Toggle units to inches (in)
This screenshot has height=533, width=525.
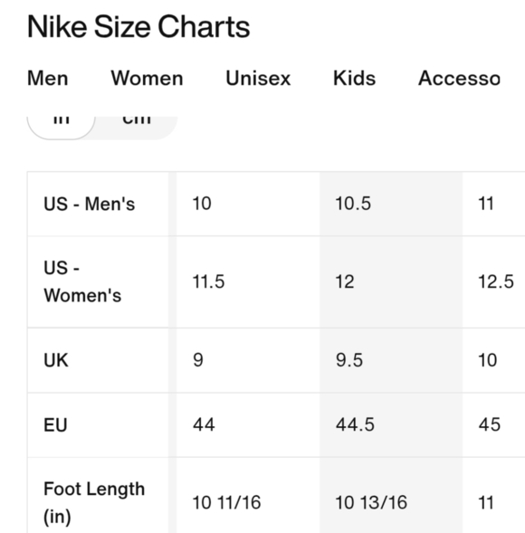point(62,128)
